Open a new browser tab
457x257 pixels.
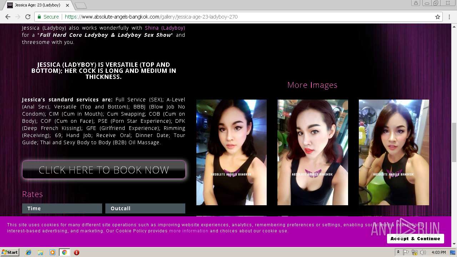coord(81,5)
